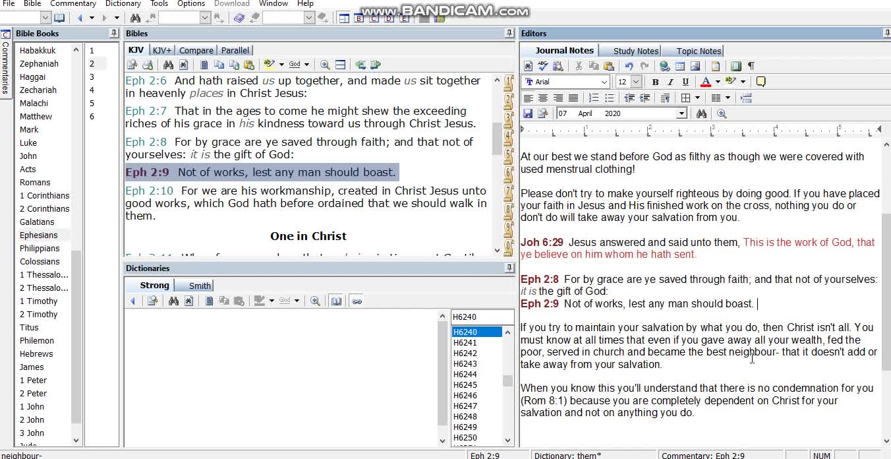The image size is (891, 459).
Task: Click the Commentaries vertical side tab
Action: pos(5,63)
